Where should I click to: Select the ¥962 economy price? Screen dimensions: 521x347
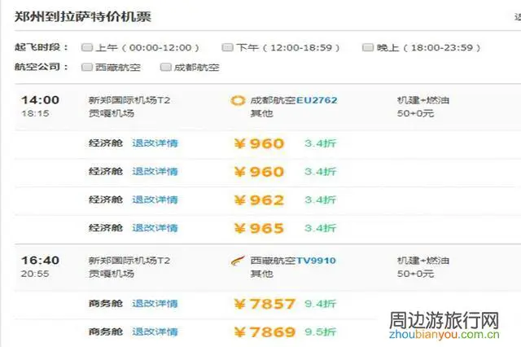tap(259, 200)
